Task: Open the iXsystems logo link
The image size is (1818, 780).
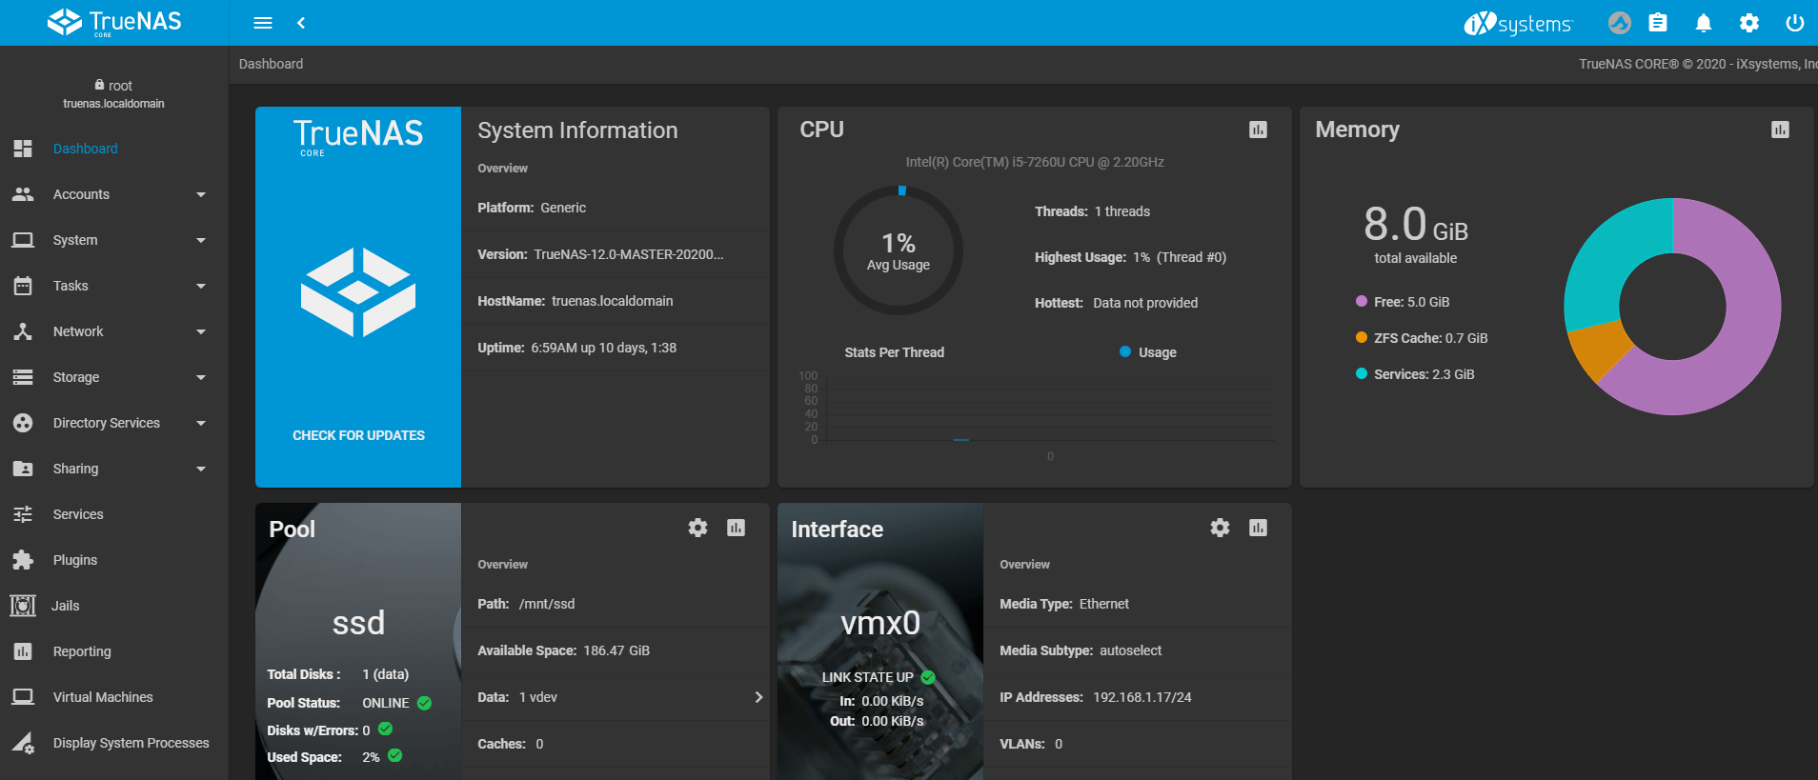Action: click(x=1518, y=23)
